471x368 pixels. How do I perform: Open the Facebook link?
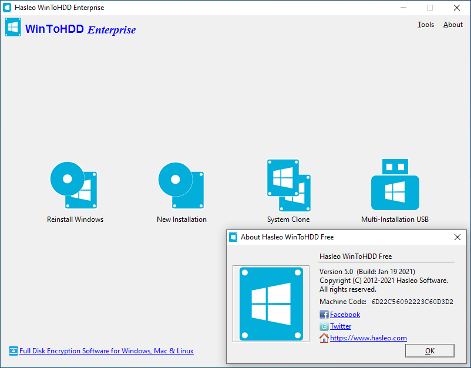tap(345, 314)
